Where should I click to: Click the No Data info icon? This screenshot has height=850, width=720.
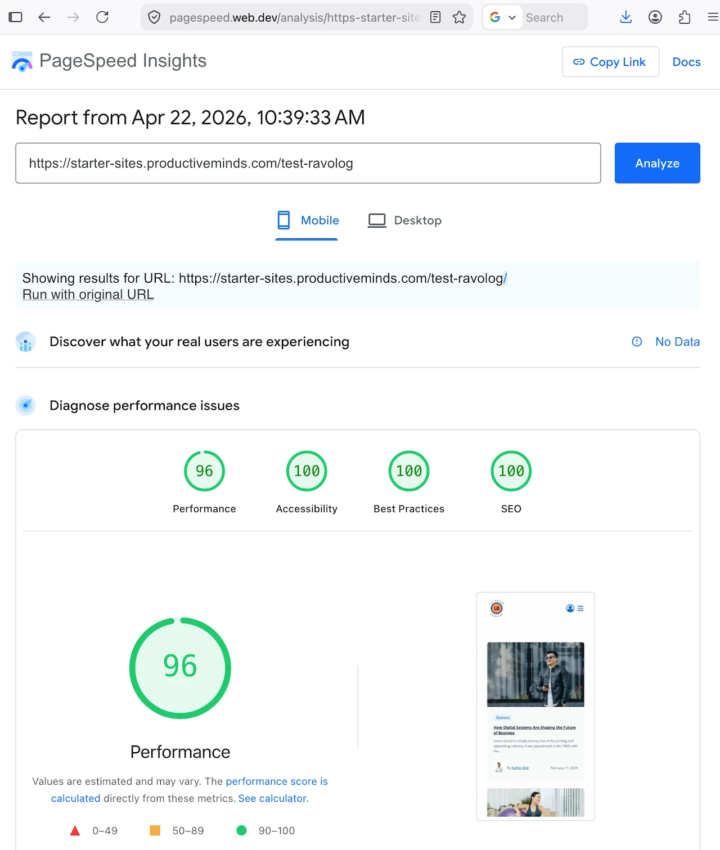[x=637, y=342]
